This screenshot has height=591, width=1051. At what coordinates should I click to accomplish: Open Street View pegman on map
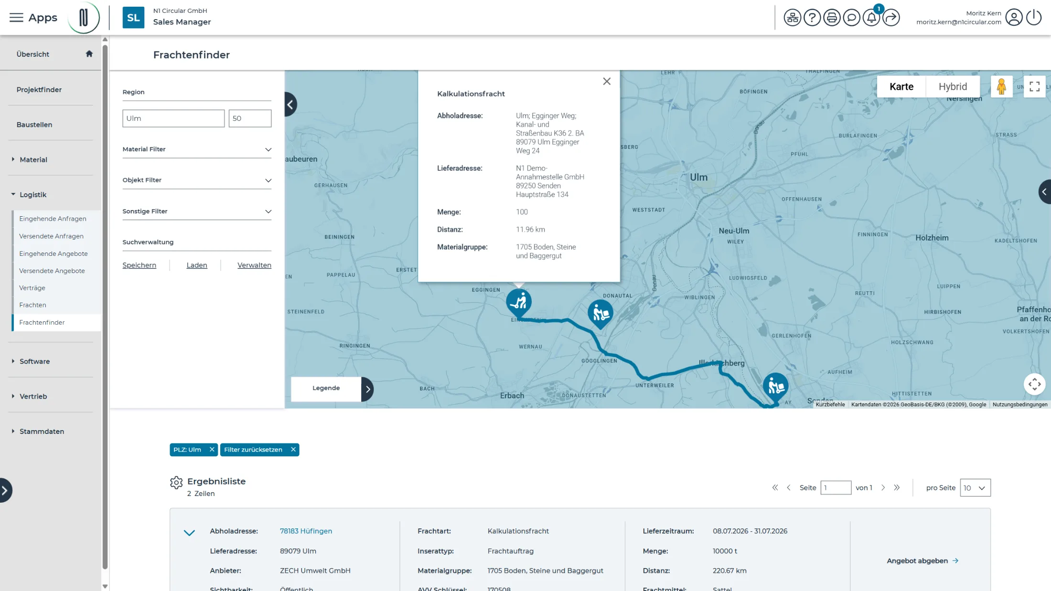pos(1001,87)
